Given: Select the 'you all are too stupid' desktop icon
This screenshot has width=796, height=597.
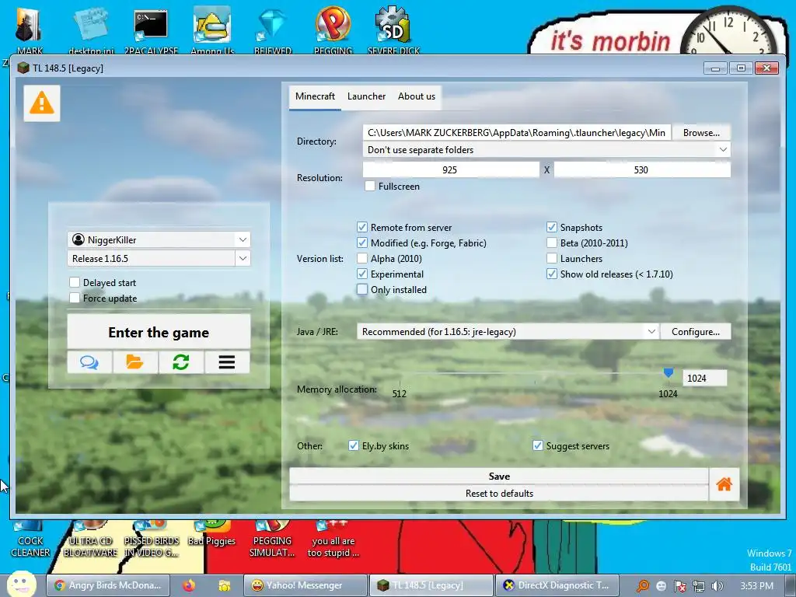Looking at the screenshot, I should pos(333,540).
